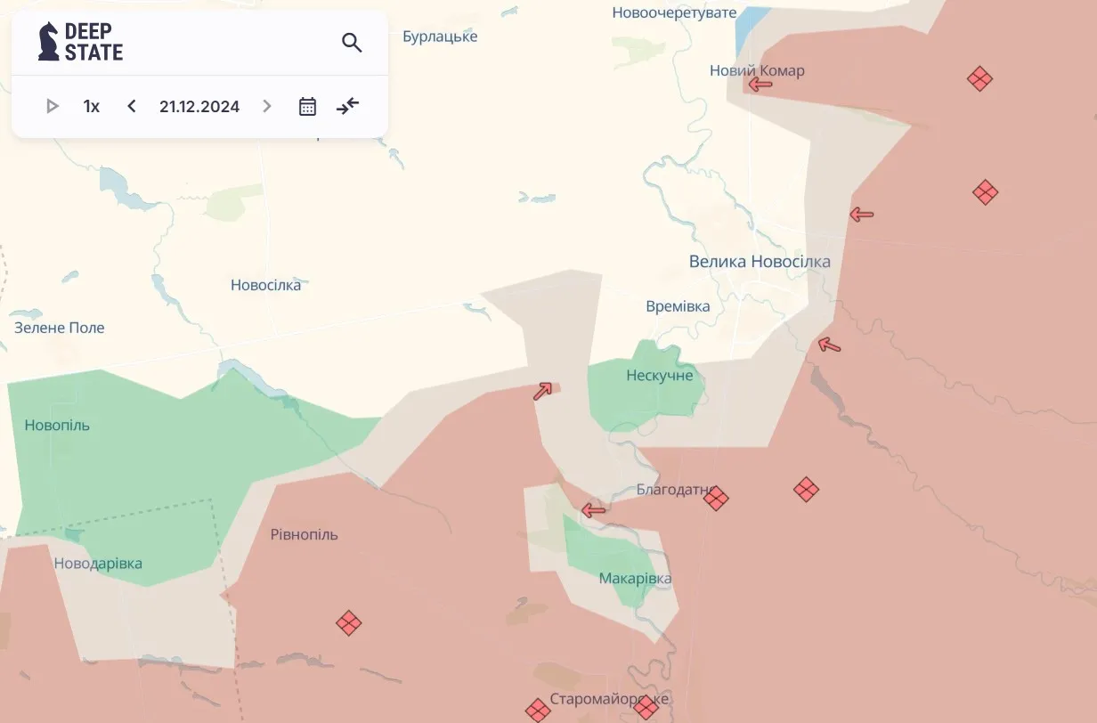Click the Времівка village label

coord(678,306)
